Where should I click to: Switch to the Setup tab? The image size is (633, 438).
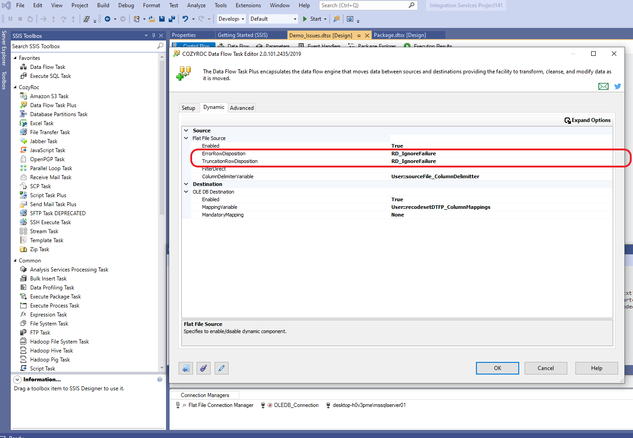[x=189, y=108]
